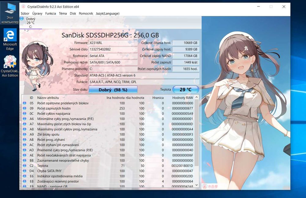306x198 pixels.
Task: Click the Štandard field ATA8-ACS
Action: coord(144,75)
